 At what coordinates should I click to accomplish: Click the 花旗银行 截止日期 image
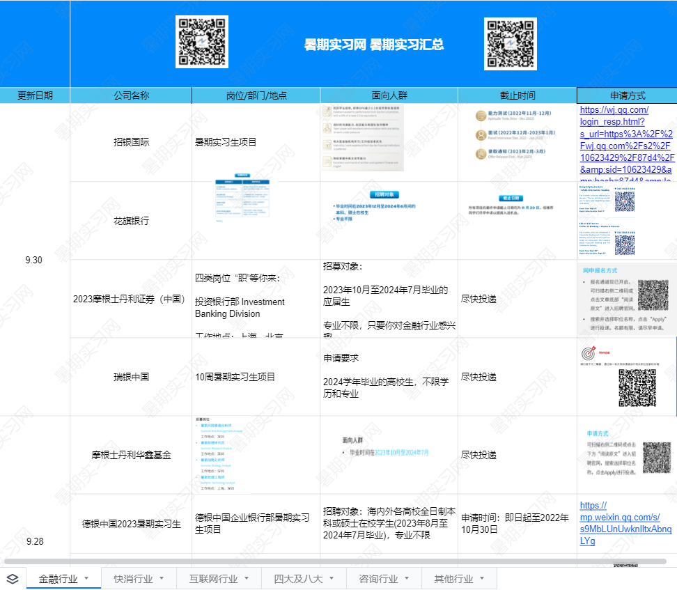pos(511,205)
